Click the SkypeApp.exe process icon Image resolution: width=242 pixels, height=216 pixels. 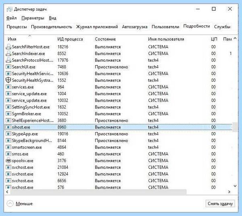click(8, 134)
